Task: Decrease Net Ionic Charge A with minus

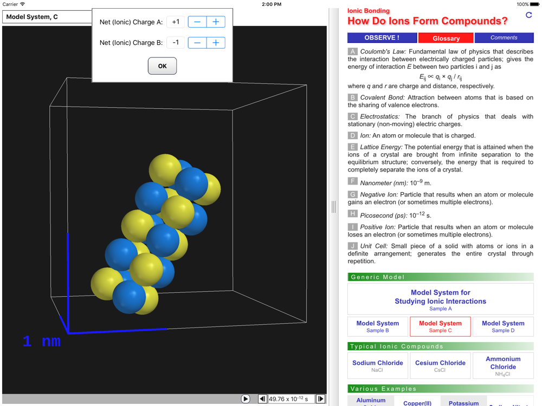Action: tap(197, 22)
